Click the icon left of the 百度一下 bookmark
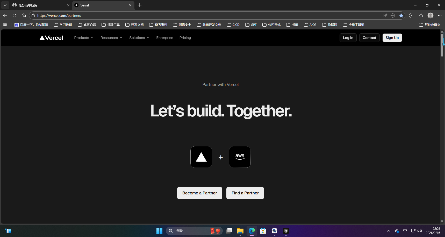Screen dimensions: 445x237 click(x=5, y=25)
